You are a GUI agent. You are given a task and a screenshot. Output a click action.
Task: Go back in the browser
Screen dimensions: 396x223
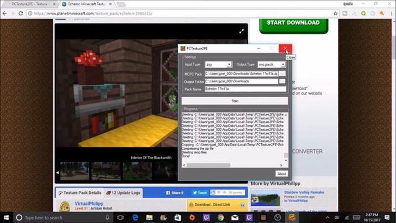click(4, 14)
